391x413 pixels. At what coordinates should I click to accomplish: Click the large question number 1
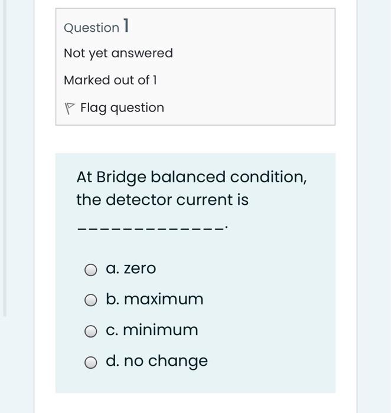(x=125, y=27)
